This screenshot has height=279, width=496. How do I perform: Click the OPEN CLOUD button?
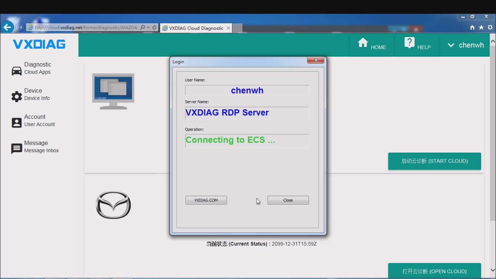435,271
